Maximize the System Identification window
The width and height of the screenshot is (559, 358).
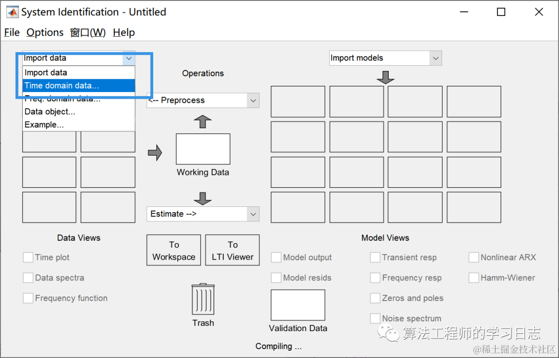[501, 12]
